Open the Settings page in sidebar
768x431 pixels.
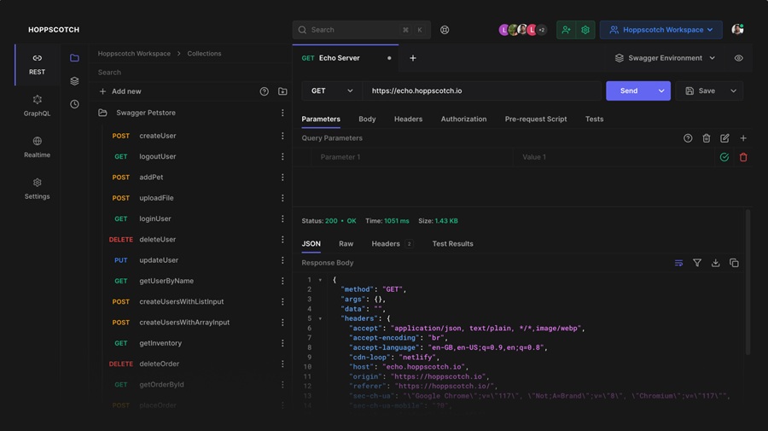point(38,189)
